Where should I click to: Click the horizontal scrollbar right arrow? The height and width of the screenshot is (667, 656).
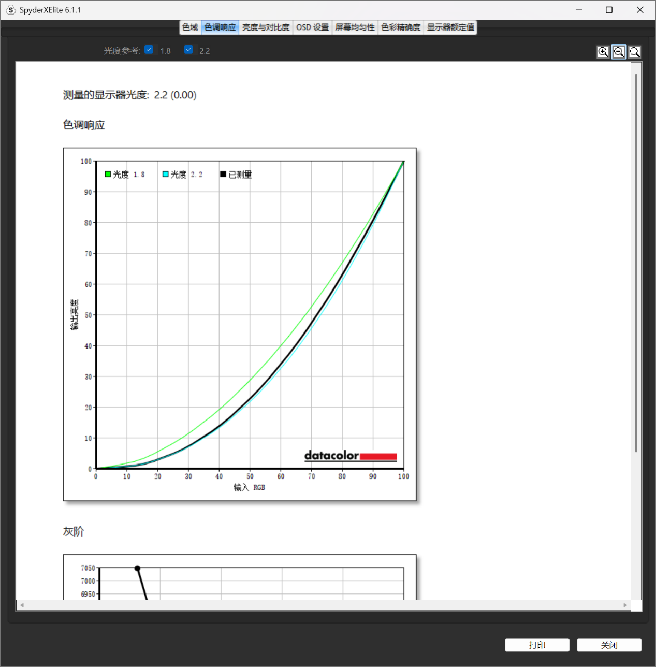click(x=625, y=605)
